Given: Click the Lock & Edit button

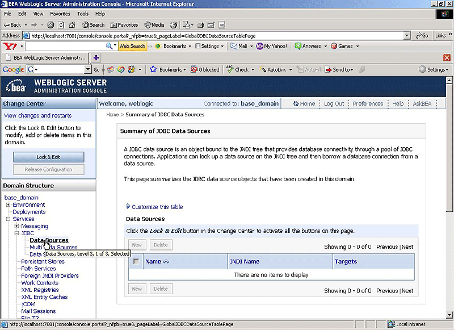Looking at the screenshot, I should [49, 157].
